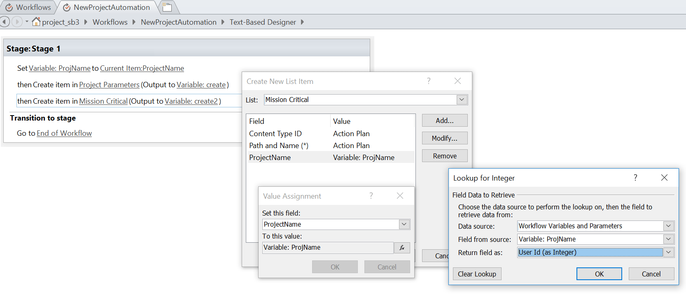Click the forward navigation arrow icon

(17, 21)
